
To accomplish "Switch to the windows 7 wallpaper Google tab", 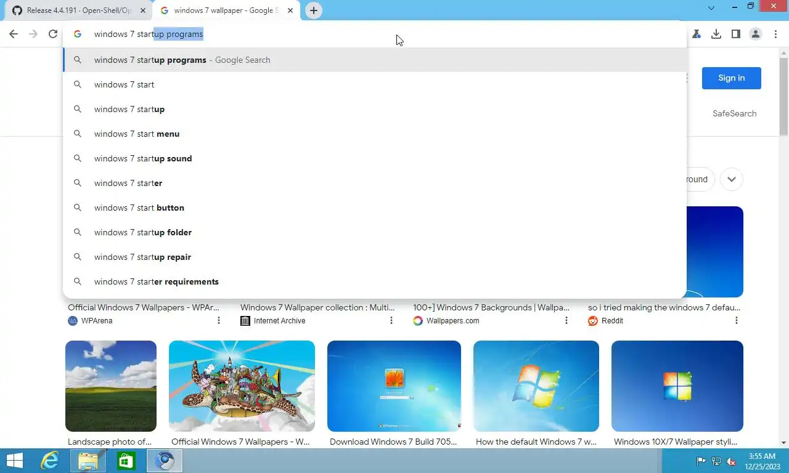I will [x=226, y=10].
